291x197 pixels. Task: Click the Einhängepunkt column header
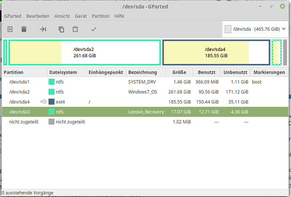107,72
